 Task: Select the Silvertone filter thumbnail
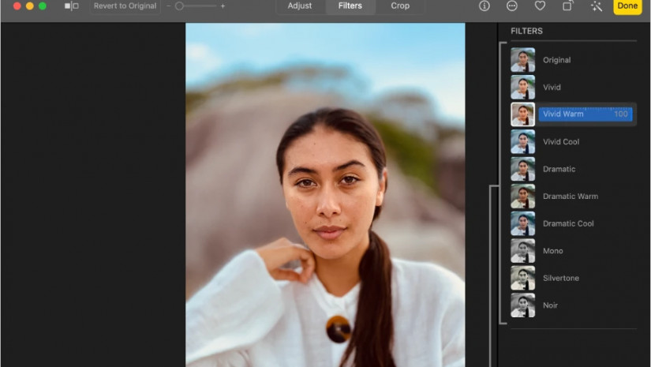[x=522, y=278]
